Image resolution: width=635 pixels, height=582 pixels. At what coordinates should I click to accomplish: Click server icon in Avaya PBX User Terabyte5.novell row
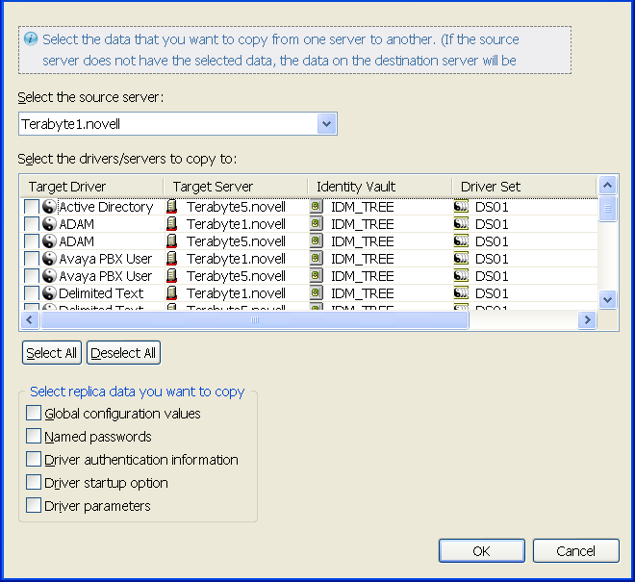pos(171,276)
